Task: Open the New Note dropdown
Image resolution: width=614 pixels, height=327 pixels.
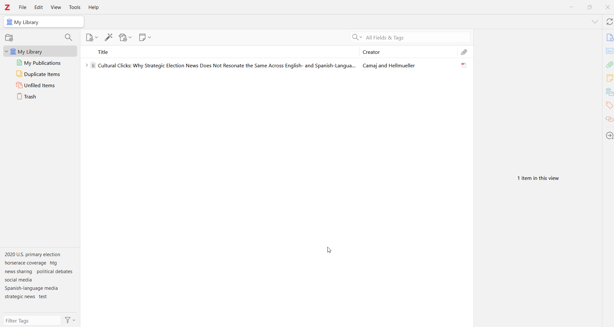Action: (145, 38)
